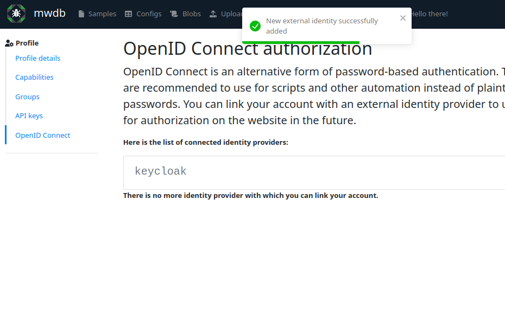
Task: Click 'Here is the list of connected identity providers' text
Action: point(205,142)
